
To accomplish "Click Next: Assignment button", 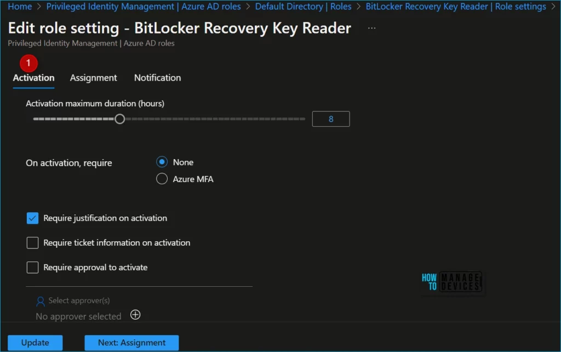I will (x=131, y=343).
